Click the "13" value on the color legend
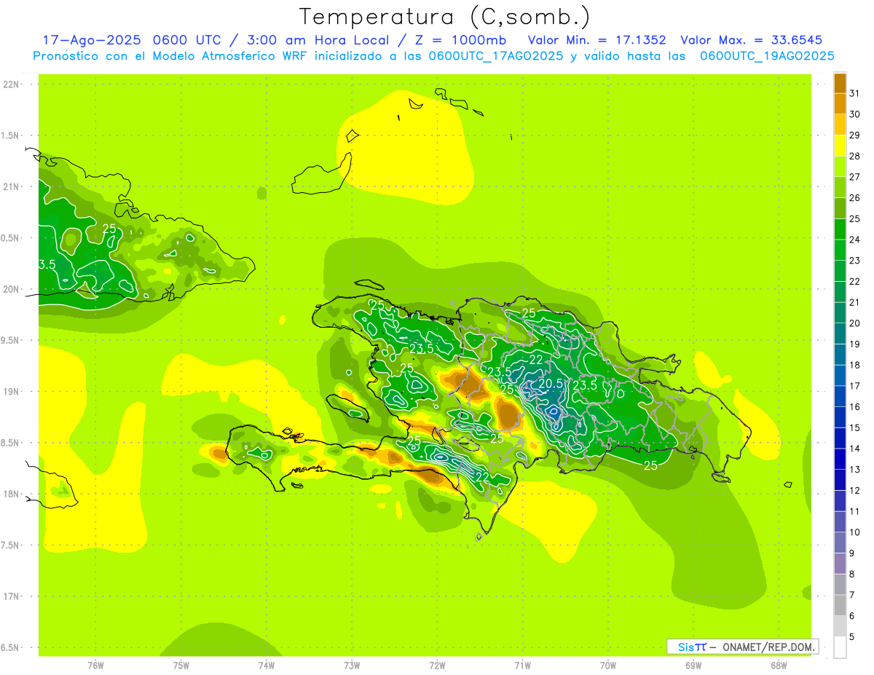 [x=854, y=470]
